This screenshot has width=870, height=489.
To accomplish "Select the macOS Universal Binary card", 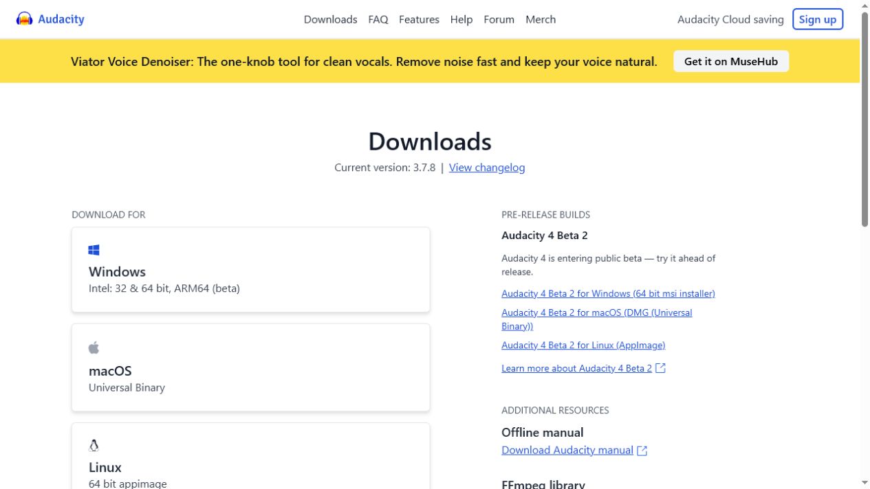I will [251, 367].
